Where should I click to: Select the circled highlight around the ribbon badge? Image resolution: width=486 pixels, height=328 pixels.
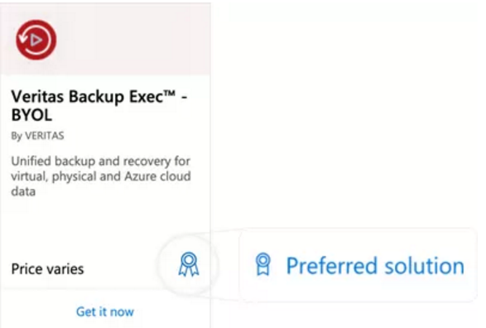[188, 265]
